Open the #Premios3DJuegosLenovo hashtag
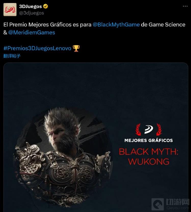 point(37,48)
